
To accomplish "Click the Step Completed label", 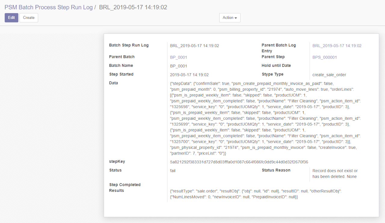I will click(x=125, y=185).
